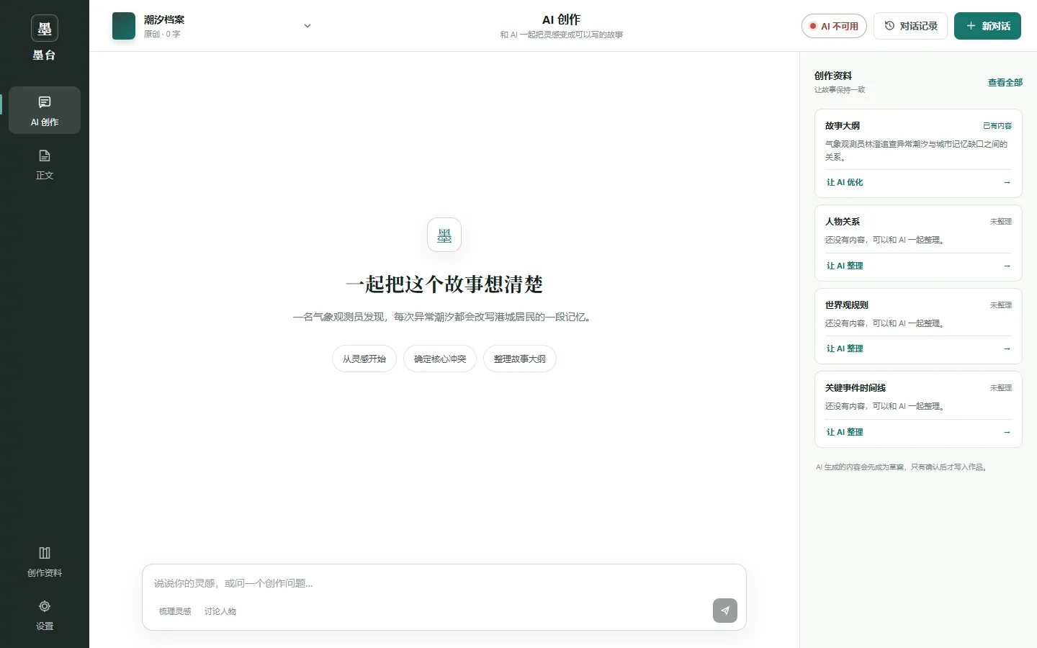
Task: Click the send message paper-plane icon
Action: coord(725,611)
